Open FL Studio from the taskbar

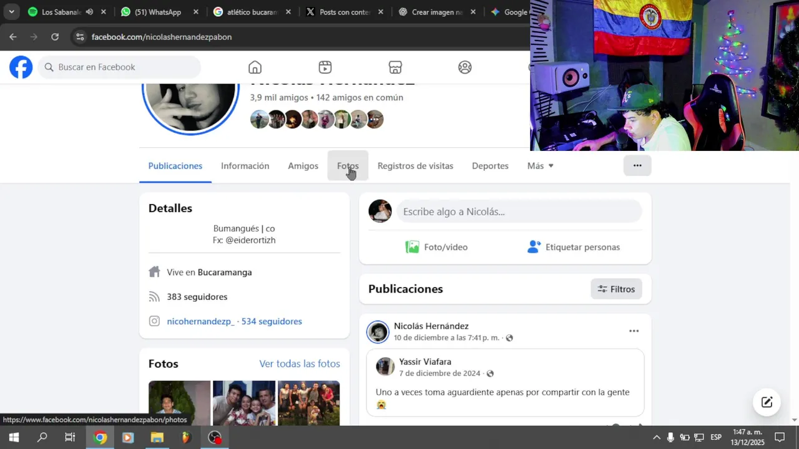click(x=186, y=438)
